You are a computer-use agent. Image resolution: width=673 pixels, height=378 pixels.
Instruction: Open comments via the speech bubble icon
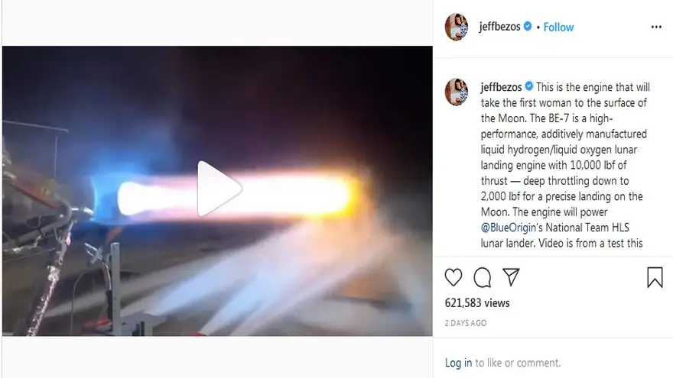pyautogui.click(x=483, y=277)
